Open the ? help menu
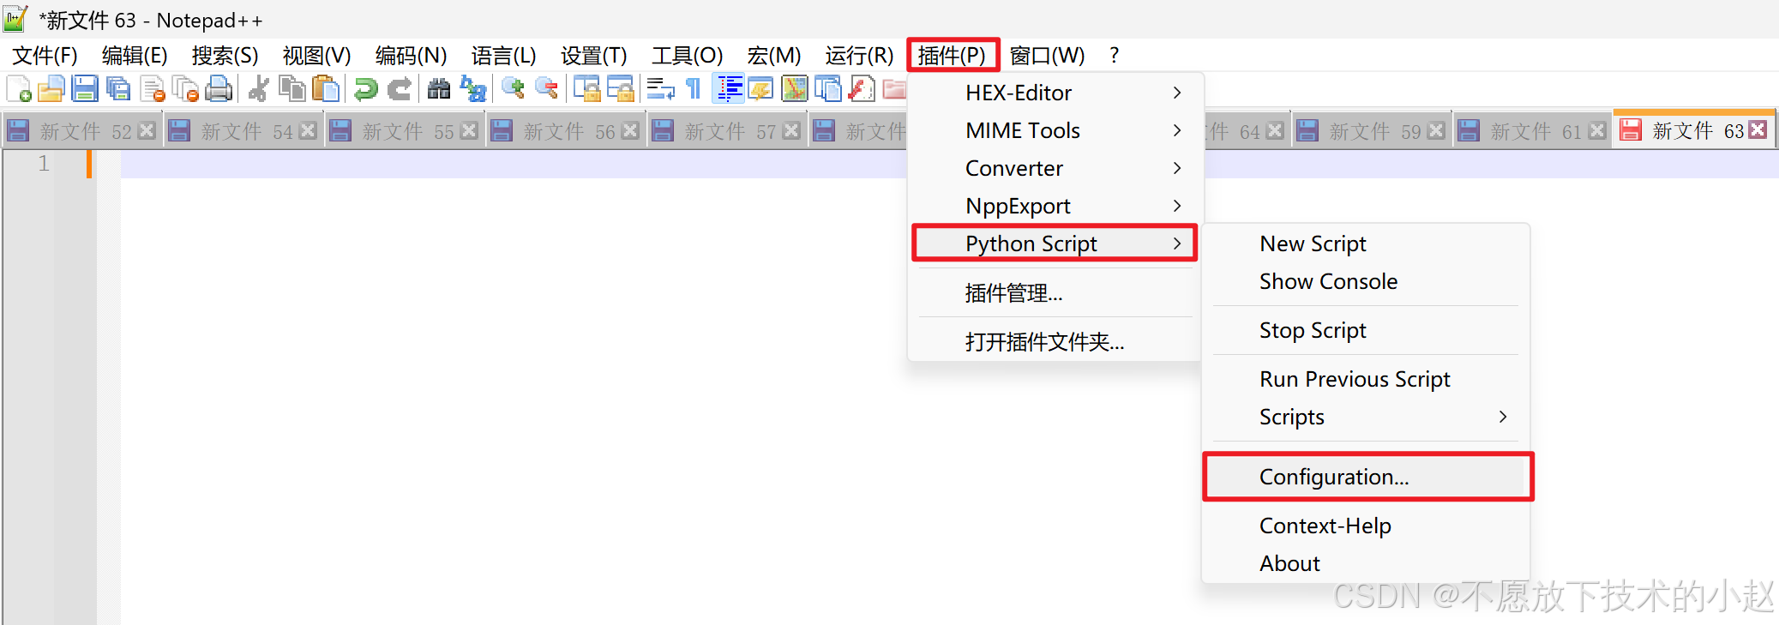 pyautogui.click(x=1114, y=56)
